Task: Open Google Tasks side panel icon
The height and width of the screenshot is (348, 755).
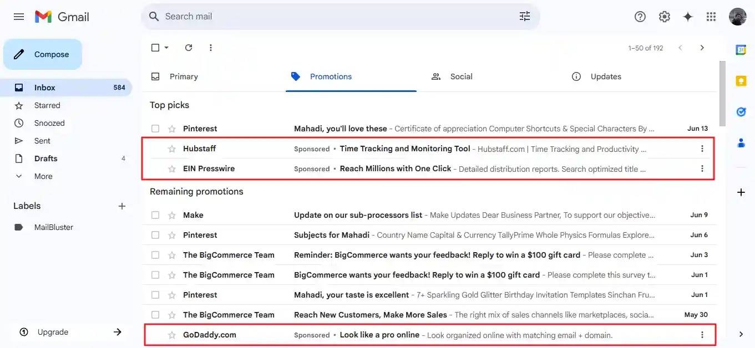Action: pyautogui.click(x=741, y=112)
